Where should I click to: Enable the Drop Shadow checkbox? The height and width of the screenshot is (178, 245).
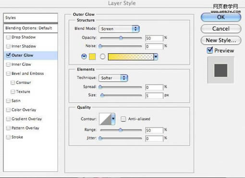point(8,37)
